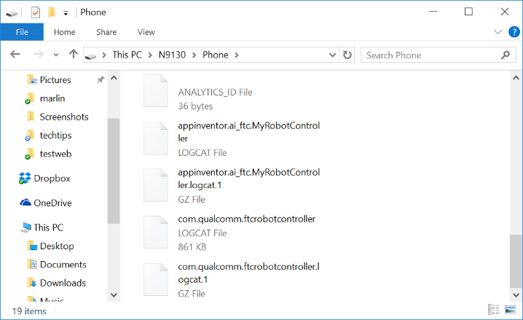This screenshot has width=523, height=320.
Task: Switch to the Home ribbon tab
Action: point(64,32)
